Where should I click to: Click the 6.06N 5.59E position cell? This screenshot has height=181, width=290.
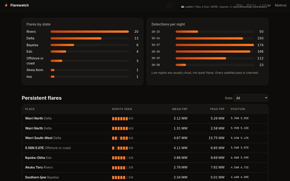(x=240, y=158)
